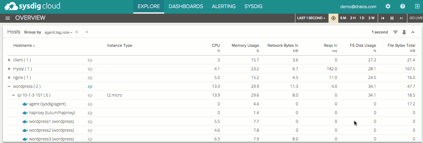
Task: Toggle visibility eye for wordpress1 container
Action: point(90,122)
